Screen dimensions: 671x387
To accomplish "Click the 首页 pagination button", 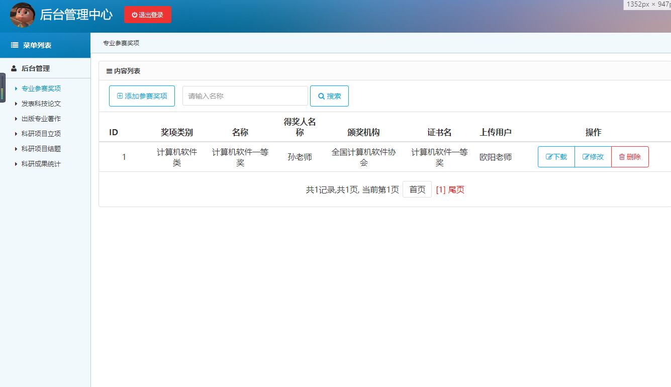I will point(417,189).
